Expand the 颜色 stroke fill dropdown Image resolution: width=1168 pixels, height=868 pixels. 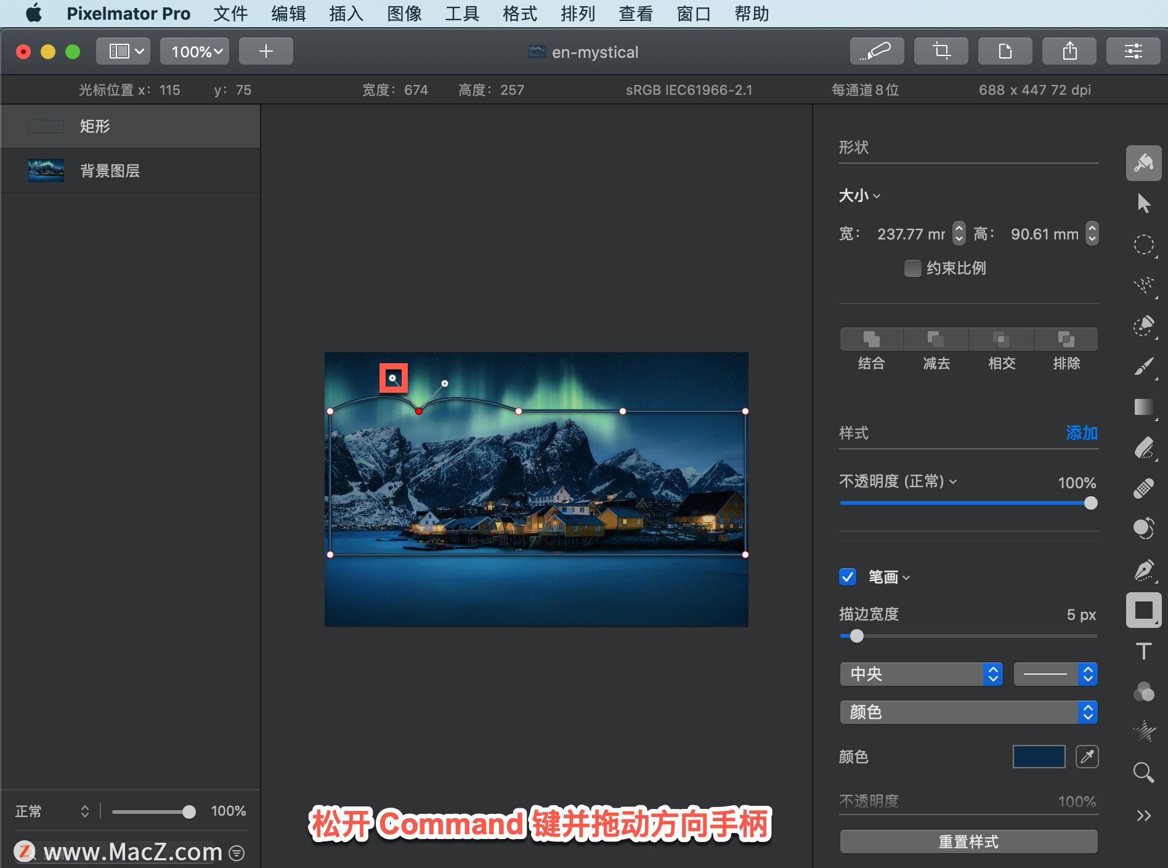pyautogui.click(x=968, y=712)
